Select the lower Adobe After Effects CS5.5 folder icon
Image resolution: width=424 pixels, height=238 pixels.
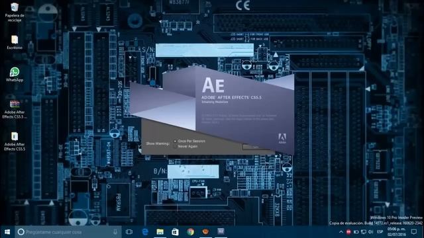15,141
